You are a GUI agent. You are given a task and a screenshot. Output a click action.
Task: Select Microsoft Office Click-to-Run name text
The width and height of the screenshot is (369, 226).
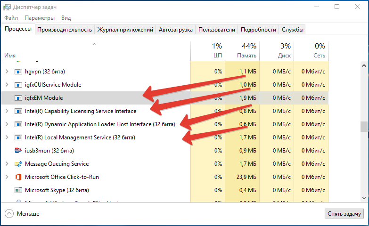[62, 177]
